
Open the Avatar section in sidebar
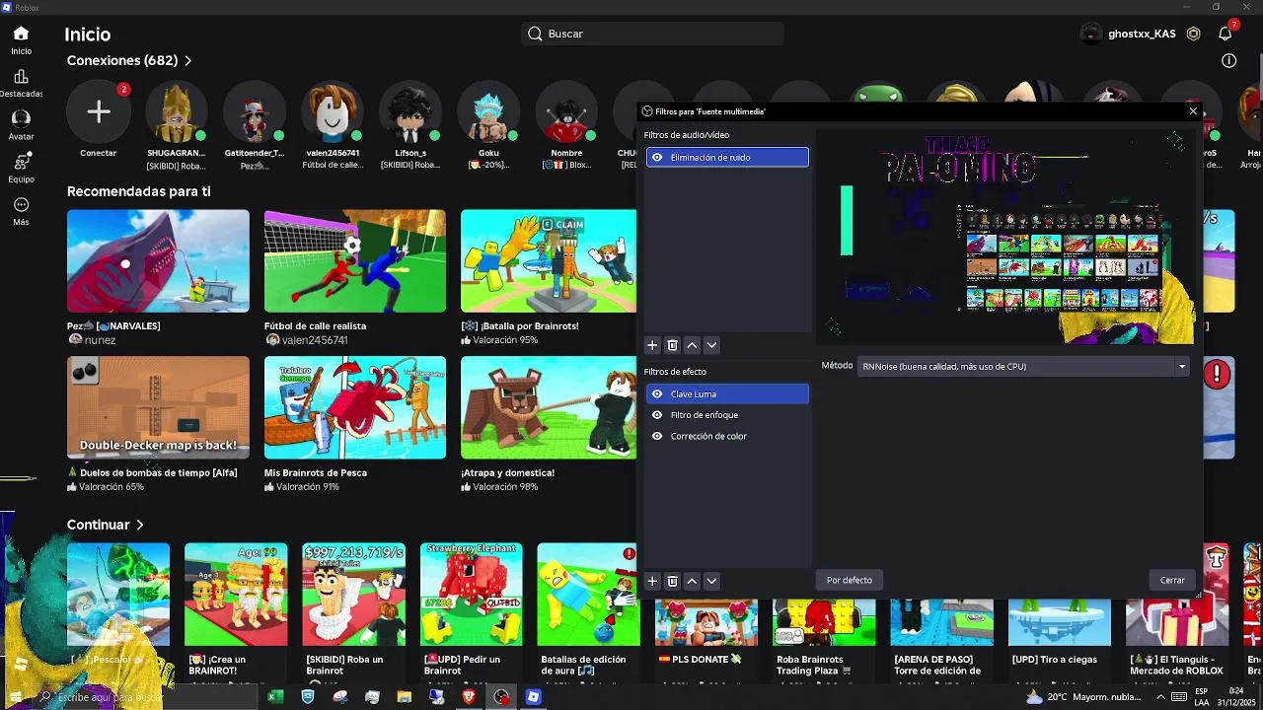click(21, 125)
